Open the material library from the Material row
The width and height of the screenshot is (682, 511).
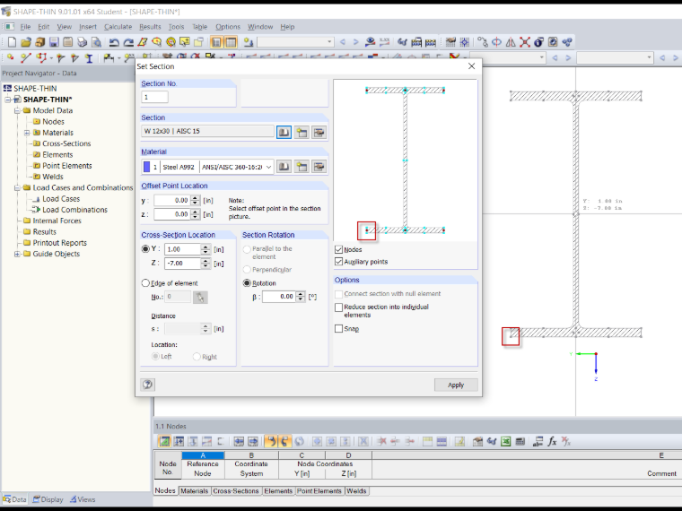tap(284, 167)
